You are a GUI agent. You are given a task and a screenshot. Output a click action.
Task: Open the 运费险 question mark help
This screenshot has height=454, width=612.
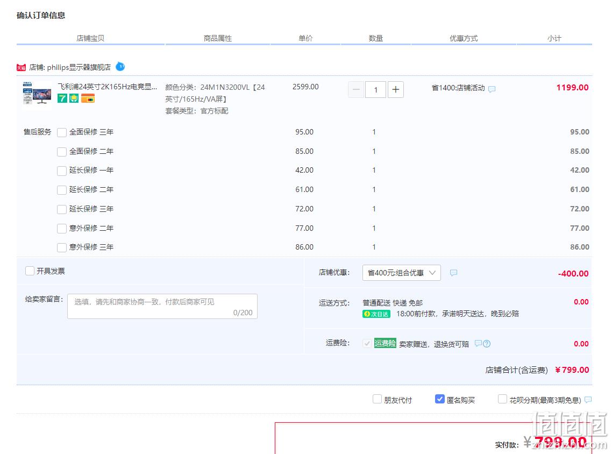[487, 344]
